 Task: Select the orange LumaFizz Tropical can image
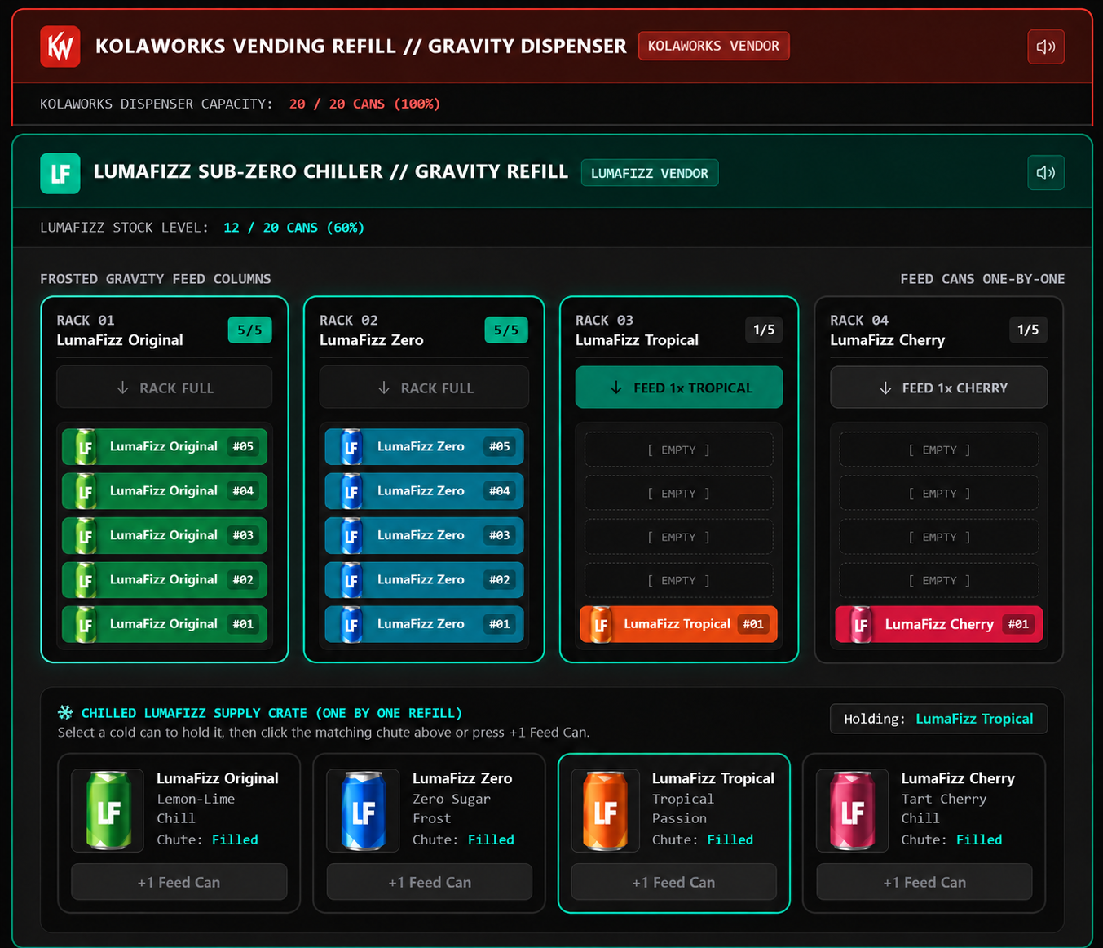point(605,810)
